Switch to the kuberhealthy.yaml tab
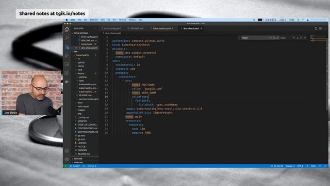The image size is (330, 186). (163, 28)
